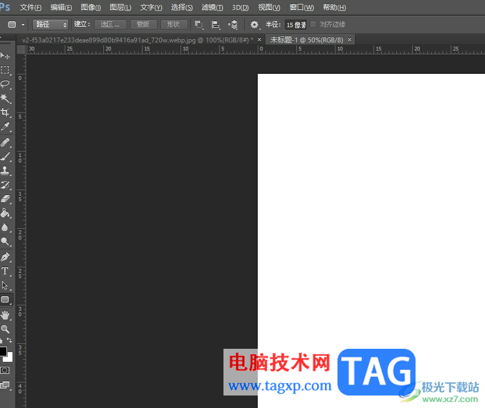Screen dimensions: 485x408
Task: Select the Dodge tool
Action: click(5, 241)
